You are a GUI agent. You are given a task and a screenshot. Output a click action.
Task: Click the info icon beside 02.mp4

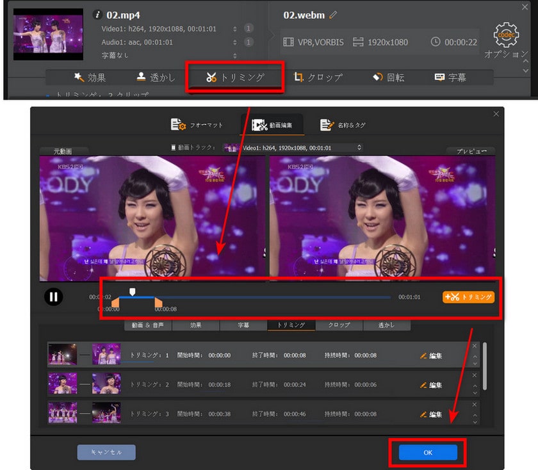(97, 15)
